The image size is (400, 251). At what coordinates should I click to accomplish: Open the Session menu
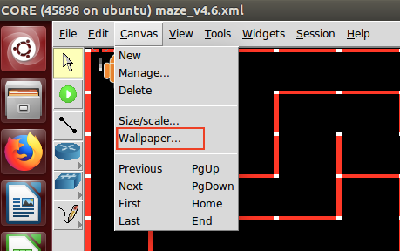tap(315, 34)
